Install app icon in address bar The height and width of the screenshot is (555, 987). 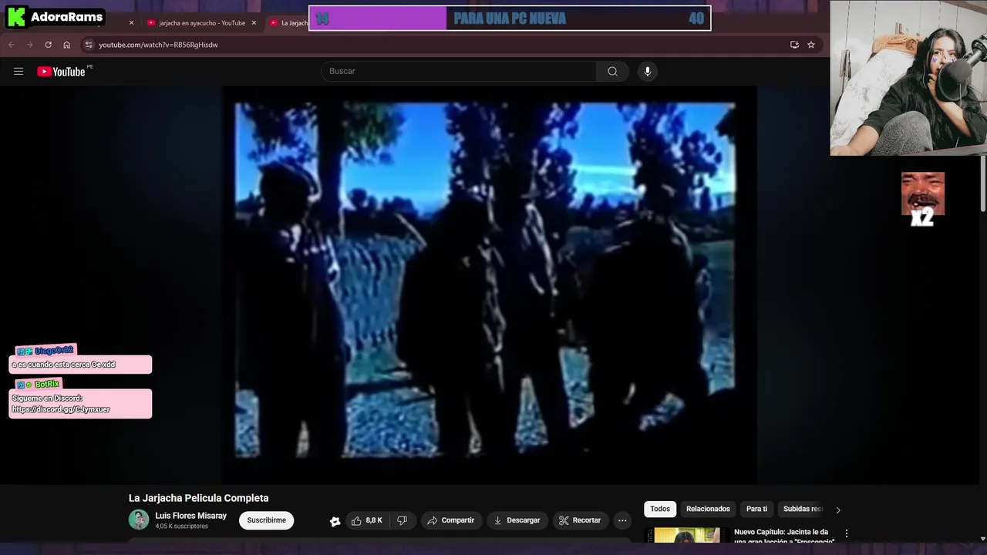[x=794, y=45]
